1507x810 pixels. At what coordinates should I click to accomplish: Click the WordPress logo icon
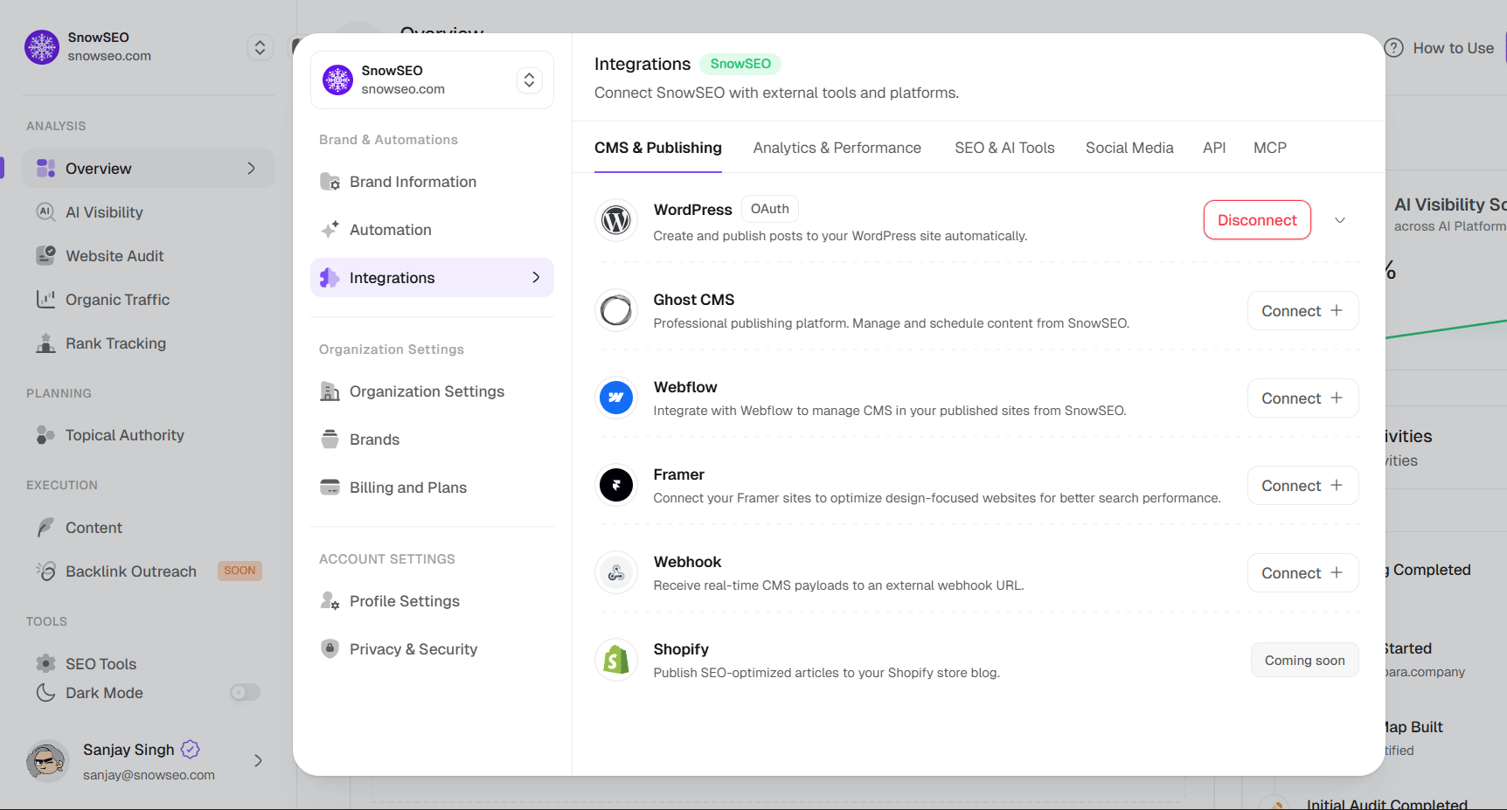tap(616, 220)
